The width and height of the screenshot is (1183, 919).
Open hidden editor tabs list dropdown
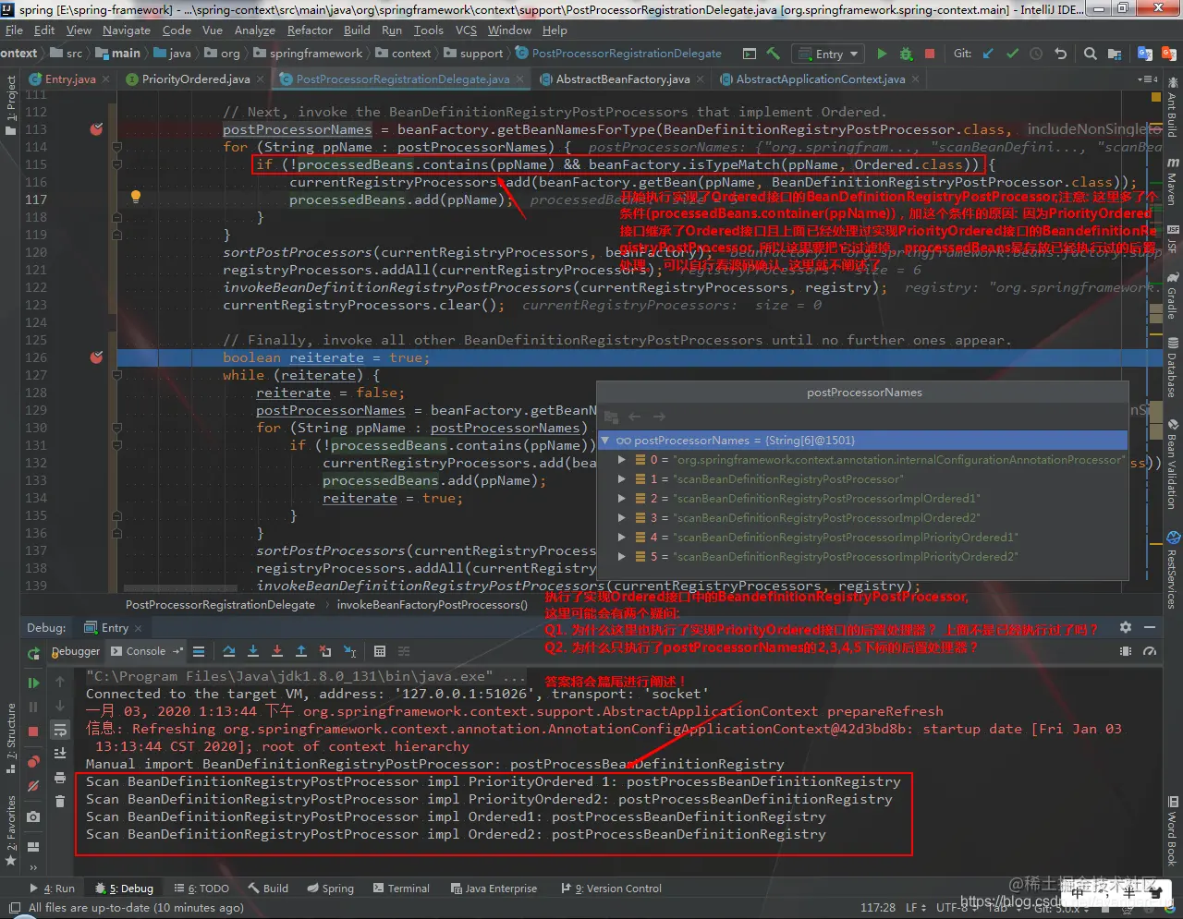pos(1149,79)
